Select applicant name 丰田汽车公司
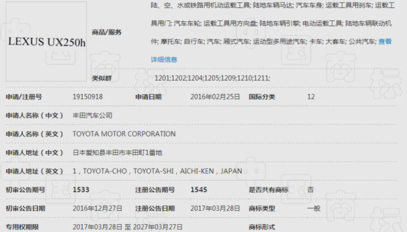The image size is (407, 232). [93, 116]
